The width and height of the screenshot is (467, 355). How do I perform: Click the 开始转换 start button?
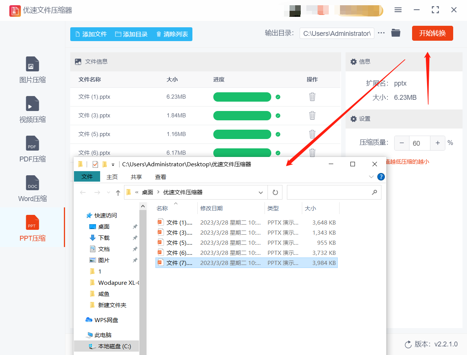coord(432,33)
